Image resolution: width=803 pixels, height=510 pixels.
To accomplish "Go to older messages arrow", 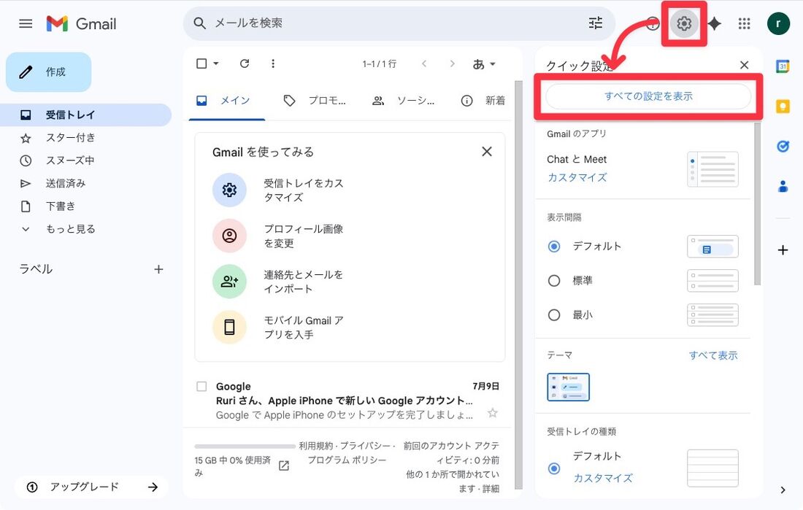I will (452, 63).
